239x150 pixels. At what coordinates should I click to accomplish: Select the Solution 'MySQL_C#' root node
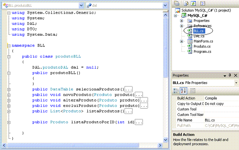(x=206, y=10)
